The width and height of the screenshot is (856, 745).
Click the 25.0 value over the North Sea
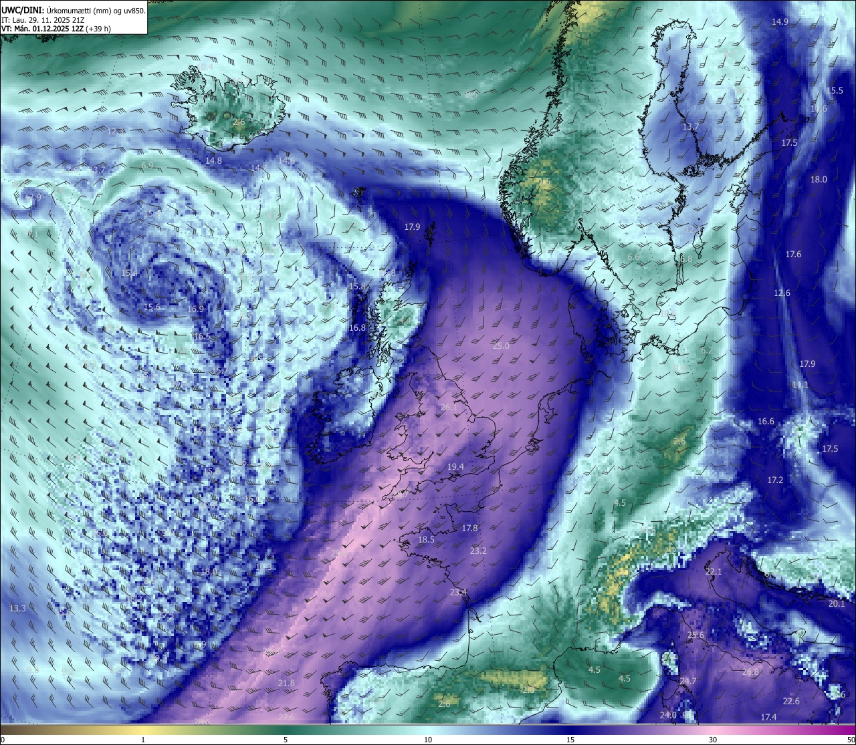click(501, 345)
